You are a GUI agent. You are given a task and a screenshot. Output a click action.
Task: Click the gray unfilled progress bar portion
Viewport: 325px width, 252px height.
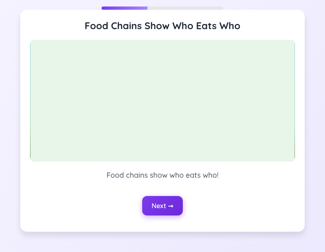[x=185, y=8]
